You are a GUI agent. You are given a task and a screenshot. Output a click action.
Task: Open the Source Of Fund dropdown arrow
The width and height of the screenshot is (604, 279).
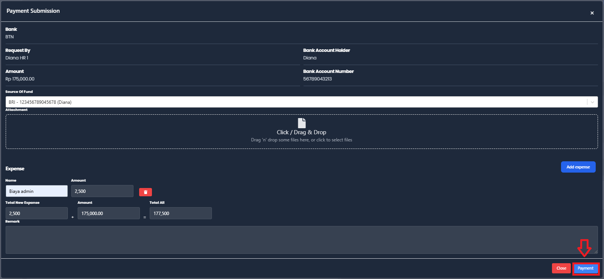(x=592, y=102)
